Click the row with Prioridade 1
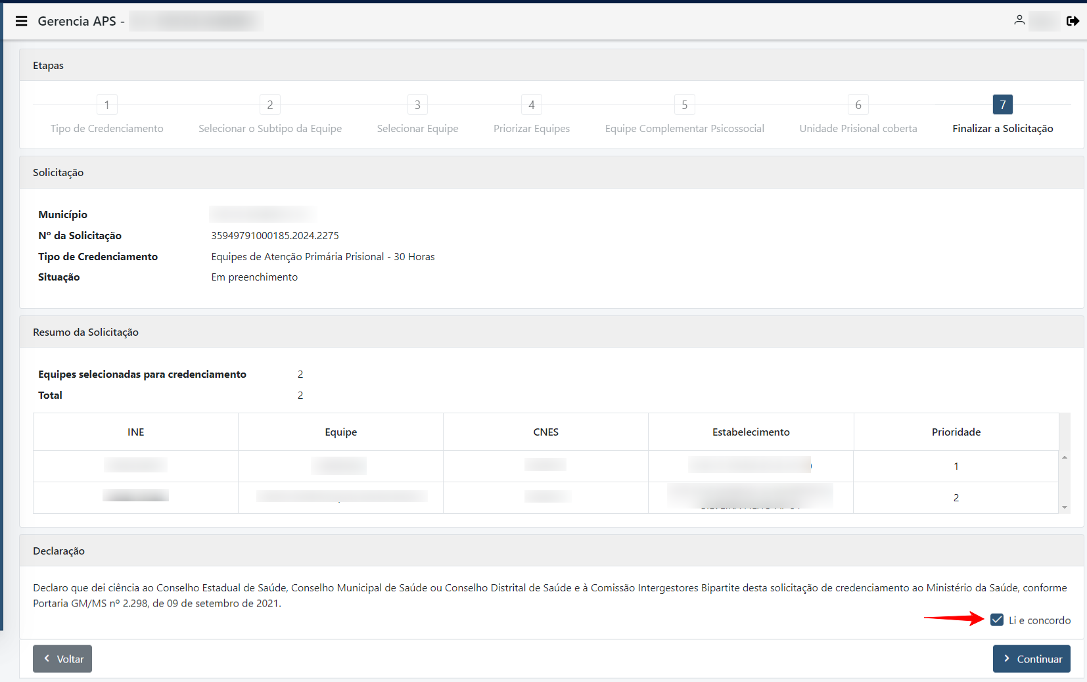This screenshot has width=1087, height=682. pyautogui.click(x=545, y=466)
